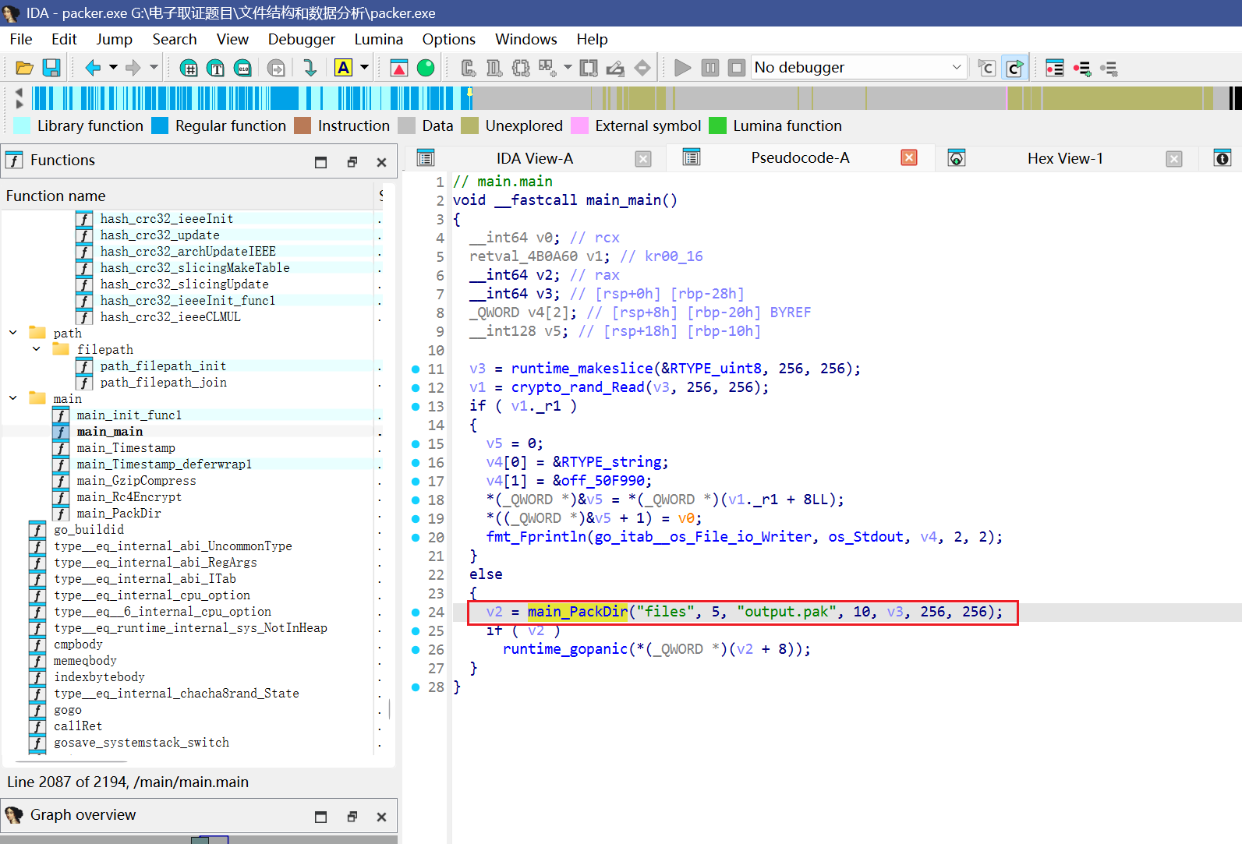The height and width of the screenshot is (844, 1242).
Task: Toggle breakpoint dot on line 20
Action: (416, 538)
